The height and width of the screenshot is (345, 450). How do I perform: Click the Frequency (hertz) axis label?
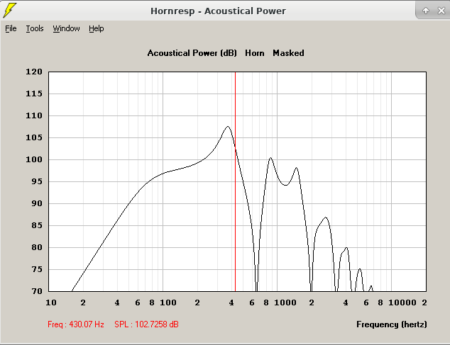pos(392,324)
